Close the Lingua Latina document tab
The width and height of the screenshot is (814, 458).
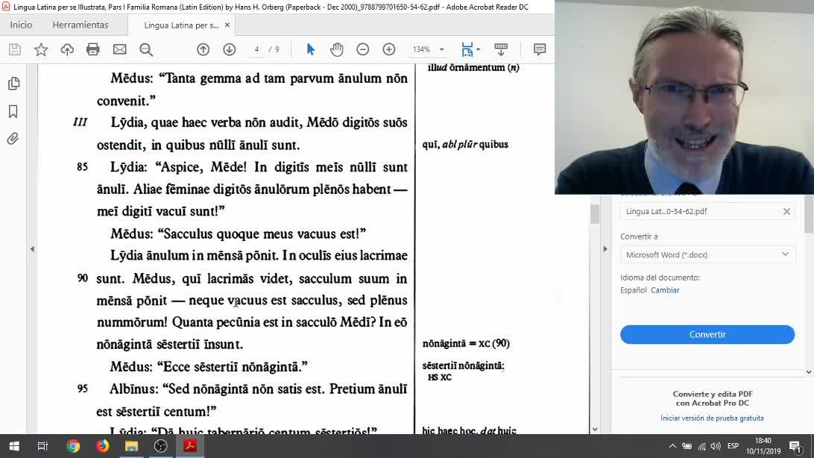point(227,25)
